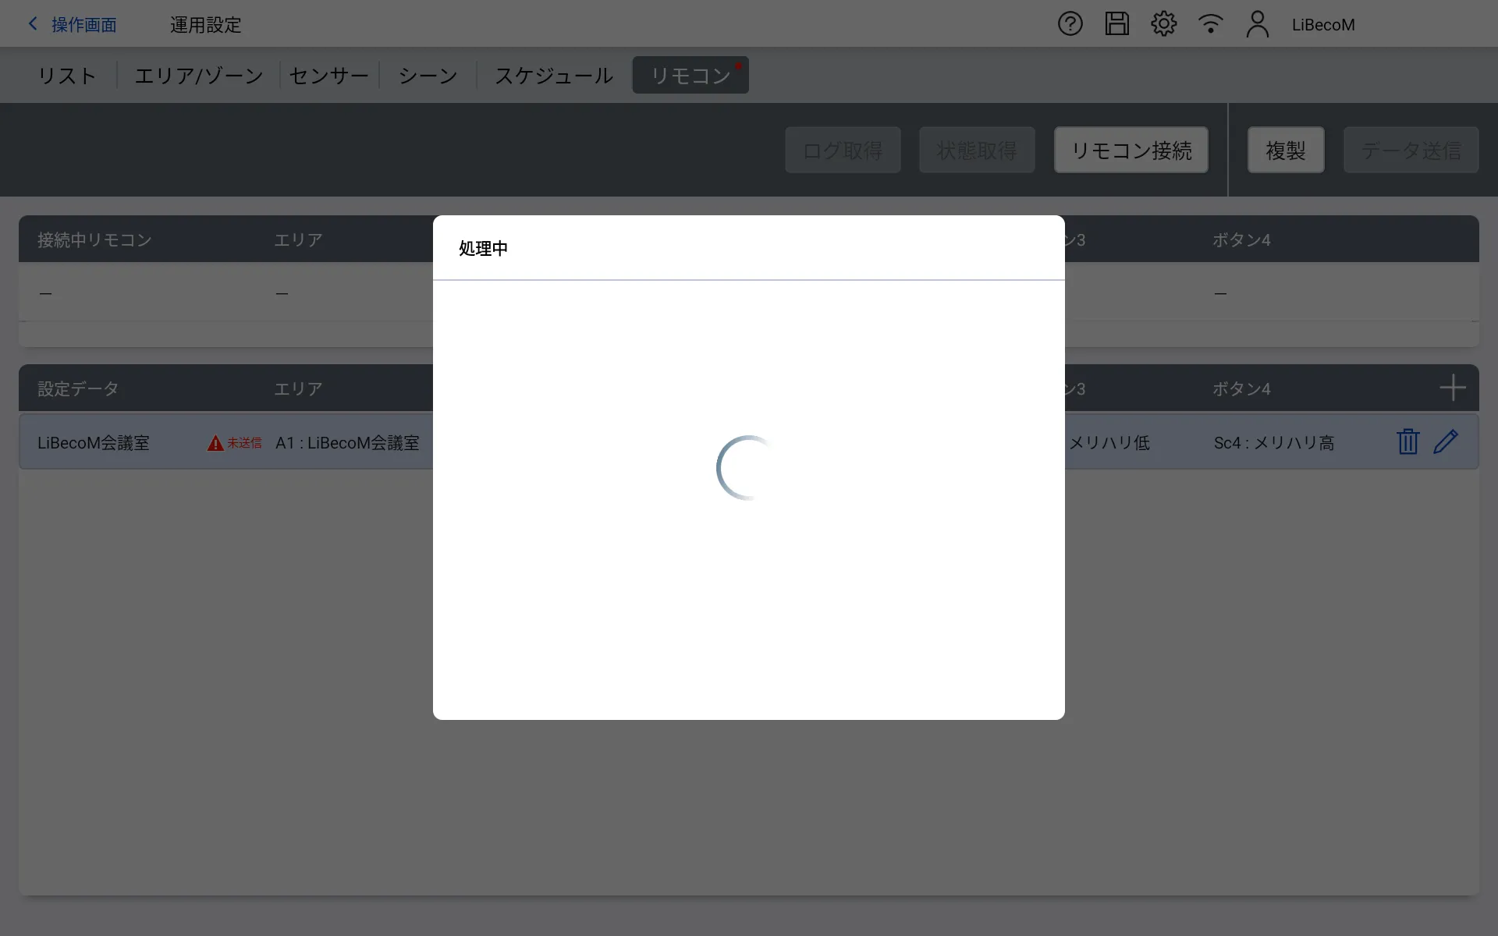The width and height of the screenshot is (1498, 936).
Task: Edit LiBecoM会議室 row with pencil icon
Action: pyautogui.click(x=1446, y=441)
